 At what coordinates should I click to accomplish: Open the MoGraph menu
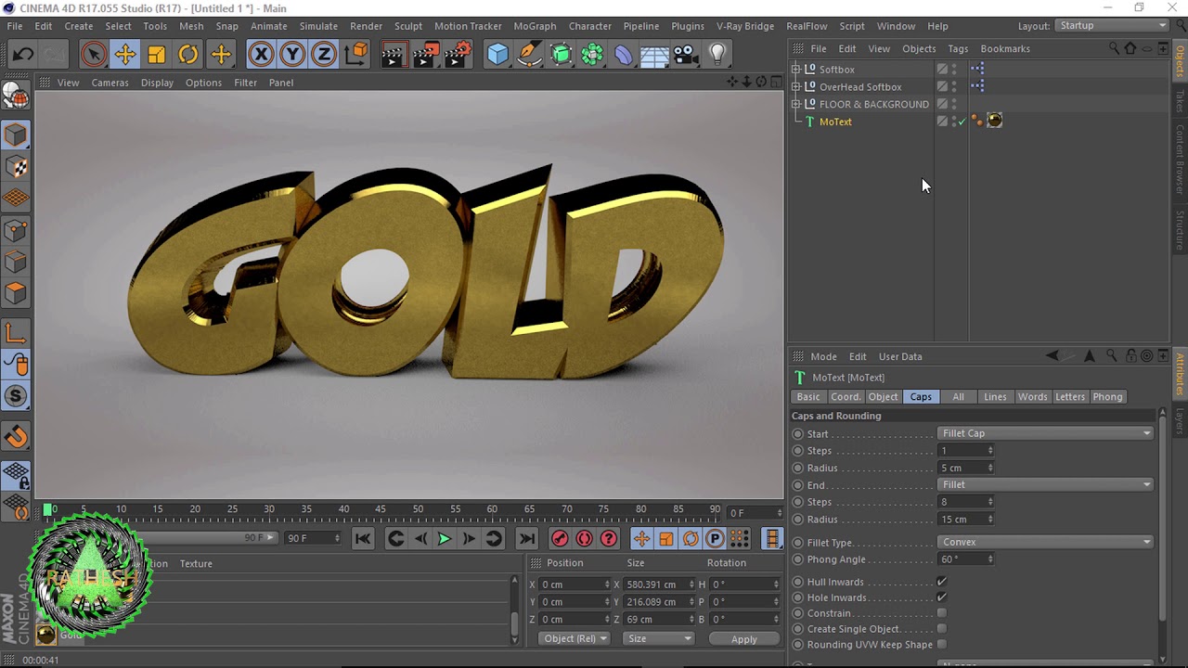pyautogui.click(x=535, y=26)
